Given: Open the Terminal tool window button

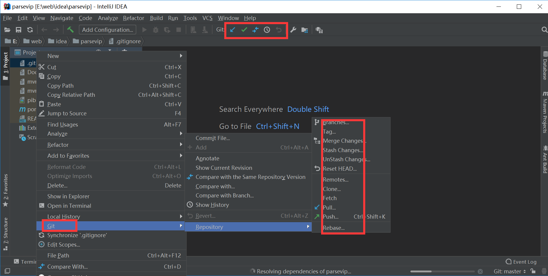Looking at the screenshot, I should point(26,262).
